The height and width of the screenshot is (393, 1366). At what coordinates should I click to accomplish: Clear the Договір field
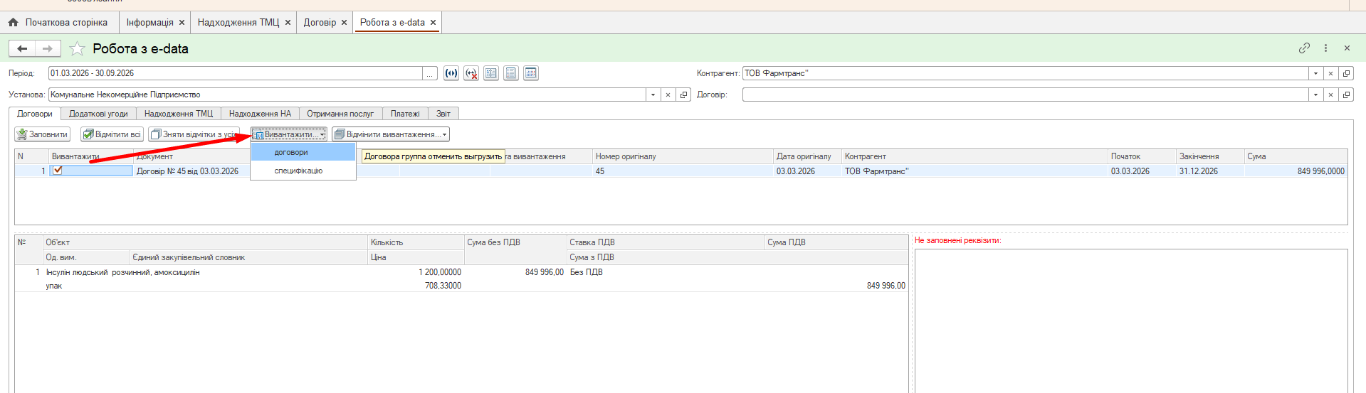tap(1330, 95)
